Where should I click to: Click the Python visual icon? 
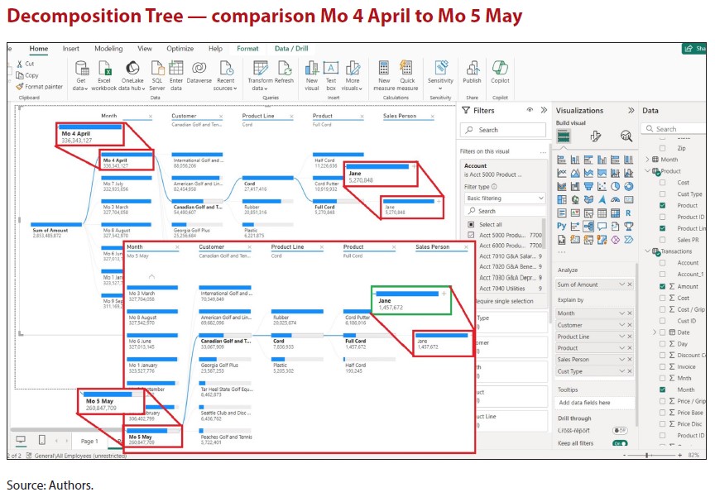click(563, 225)
